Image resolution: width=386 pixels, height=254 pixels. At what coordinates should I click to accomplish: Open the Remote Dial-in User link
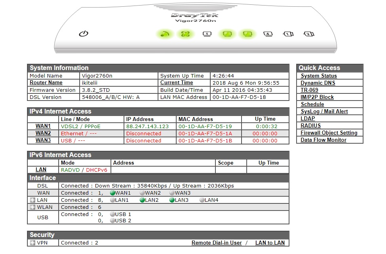(x=217, y=243)
